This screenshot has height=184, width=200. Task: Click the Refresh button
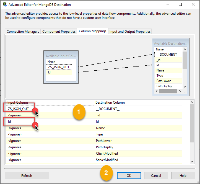[27, 175]
